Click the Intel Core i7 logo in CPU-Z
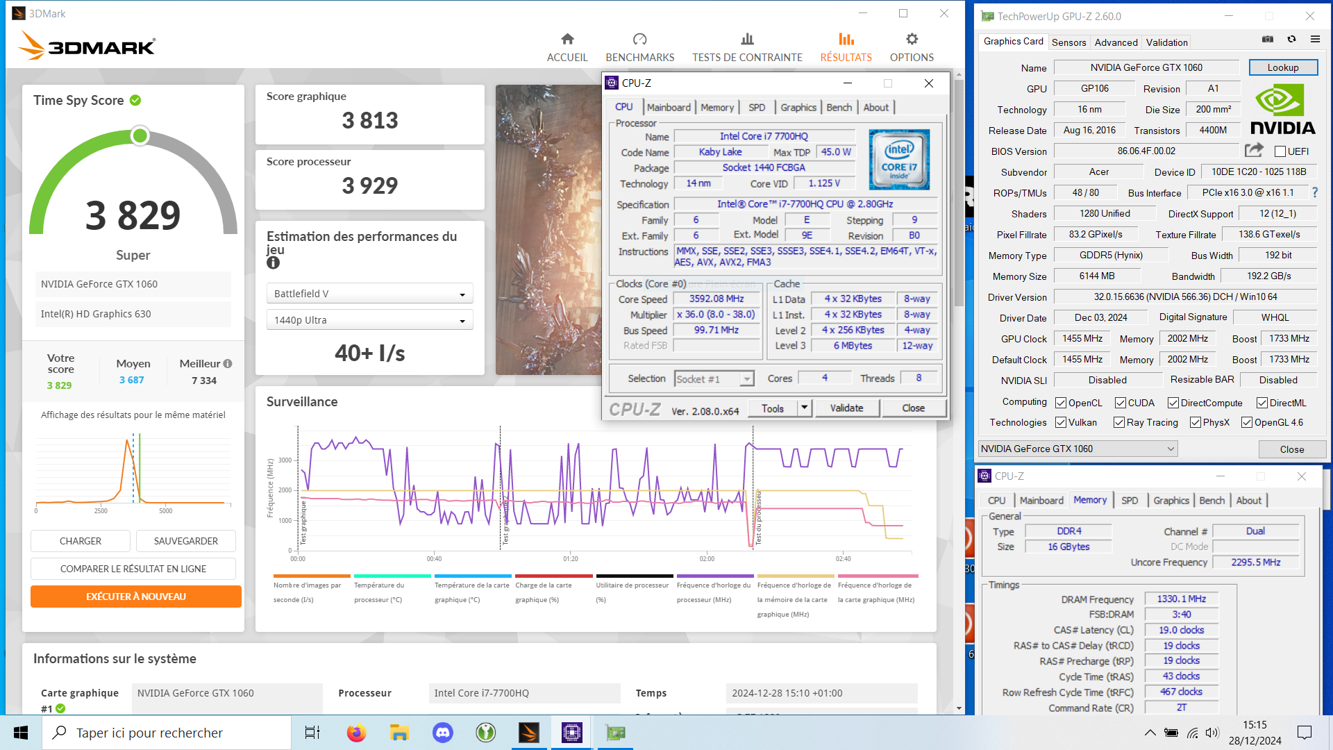 point(899,159)
